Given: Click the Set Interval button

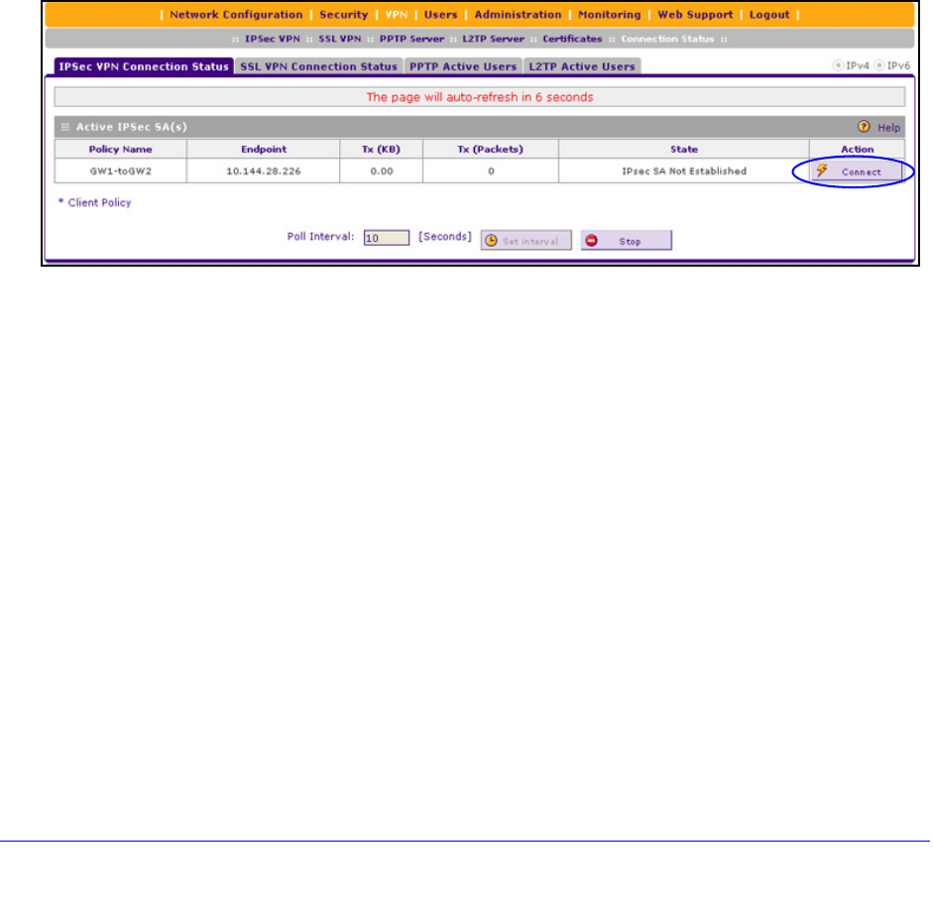Looking at the screenshot, I should pos(526,241).
